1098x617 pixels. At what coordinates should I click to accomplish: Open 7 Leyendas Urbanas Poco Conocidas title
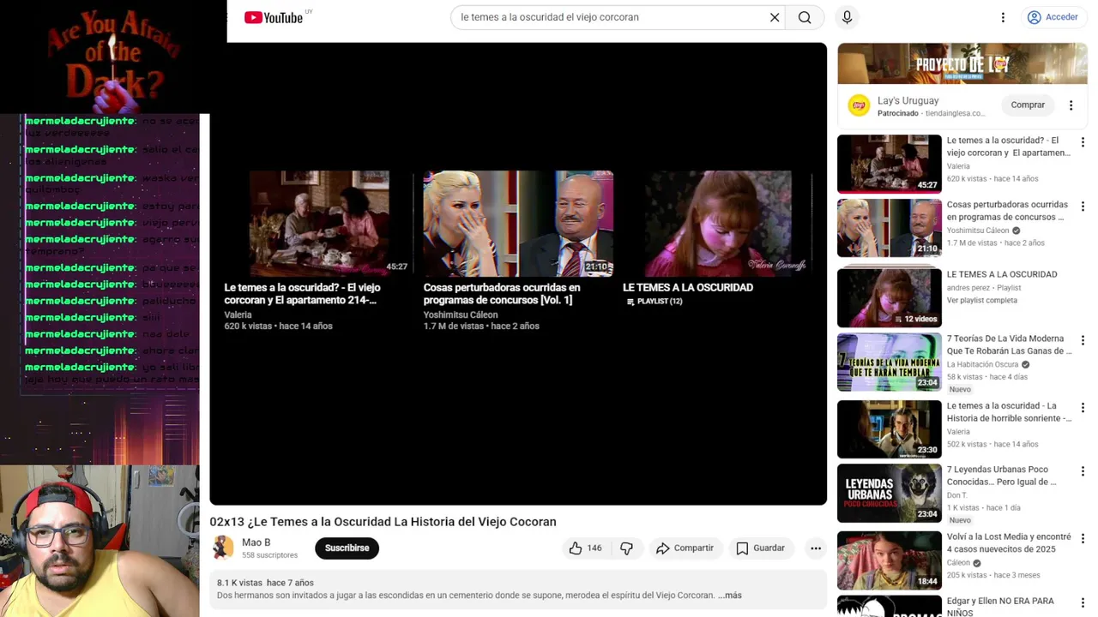1002,476
